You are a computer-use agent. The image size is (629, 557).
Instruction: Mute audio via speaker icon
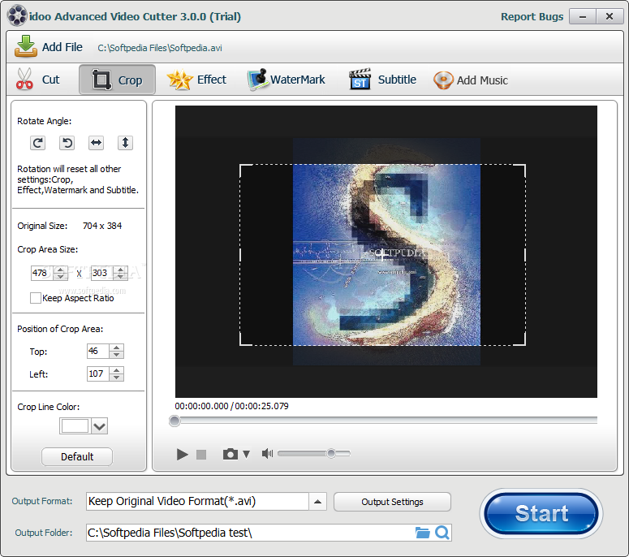click(x=267, y=453)
